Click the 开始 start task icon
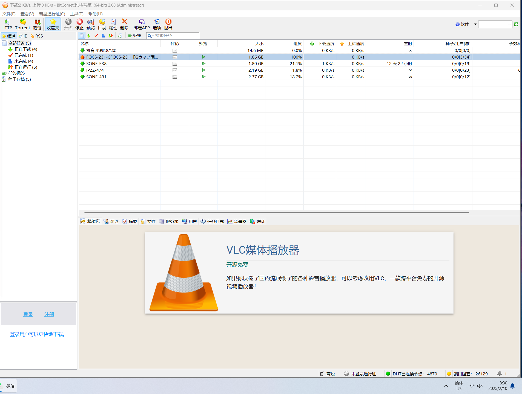The width and height of the screenshot is (522, 394). coord(68,24)
